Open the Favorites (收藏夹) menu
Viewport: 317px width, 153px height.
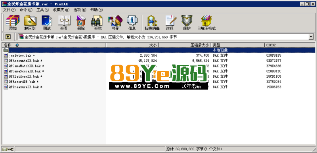[x=61, y=10]
